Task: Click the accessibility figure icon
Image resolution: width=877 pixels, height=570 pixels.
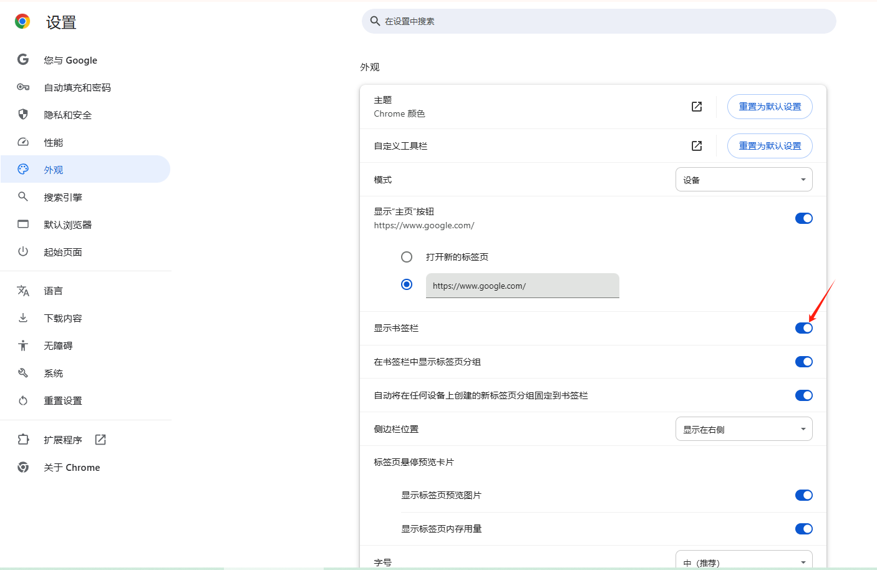Action: [x=23, y=345]
